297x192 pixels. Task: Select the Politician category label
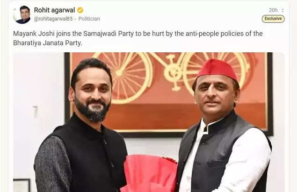pos(89,19)
